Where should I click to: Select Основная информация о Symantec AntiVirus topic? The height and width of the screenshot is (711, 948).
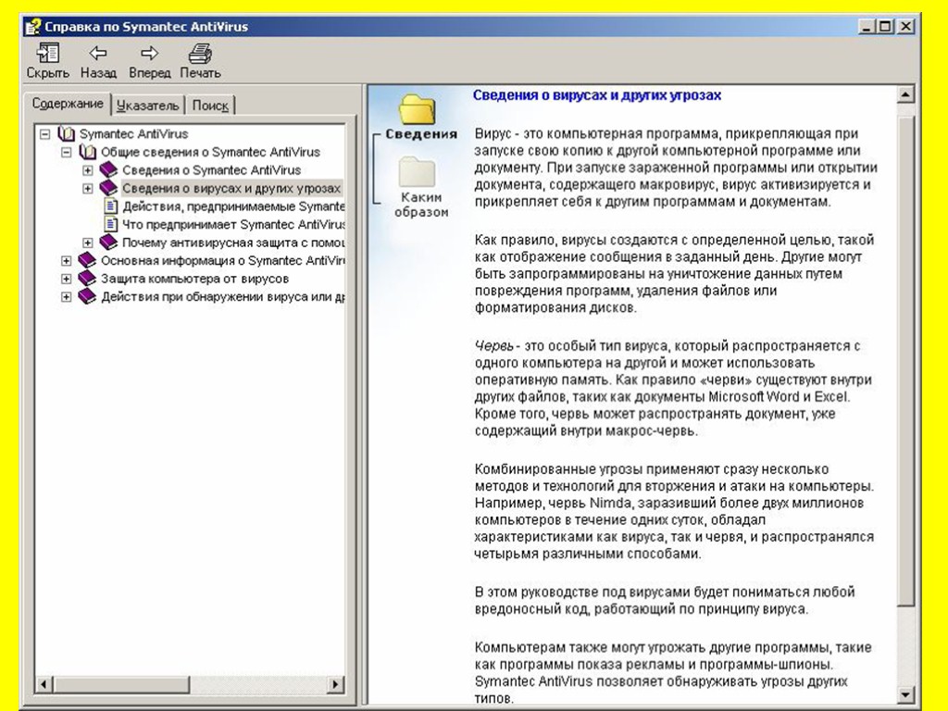coord(222,260)
